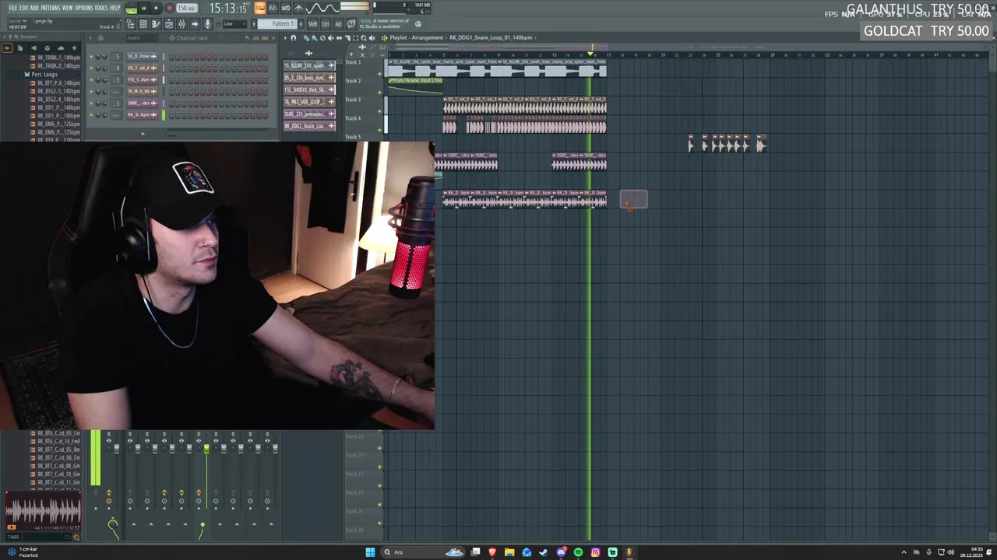Click the Pause button in the transport bar
This screenshot has height=560, width=997.
coord(144,8)
